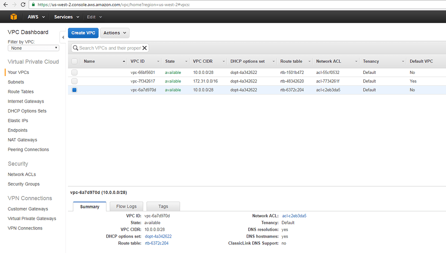Click the magnifier icon in search box
Image resolution: width=446 pixels, height=253 pixels.
(75, 48)
